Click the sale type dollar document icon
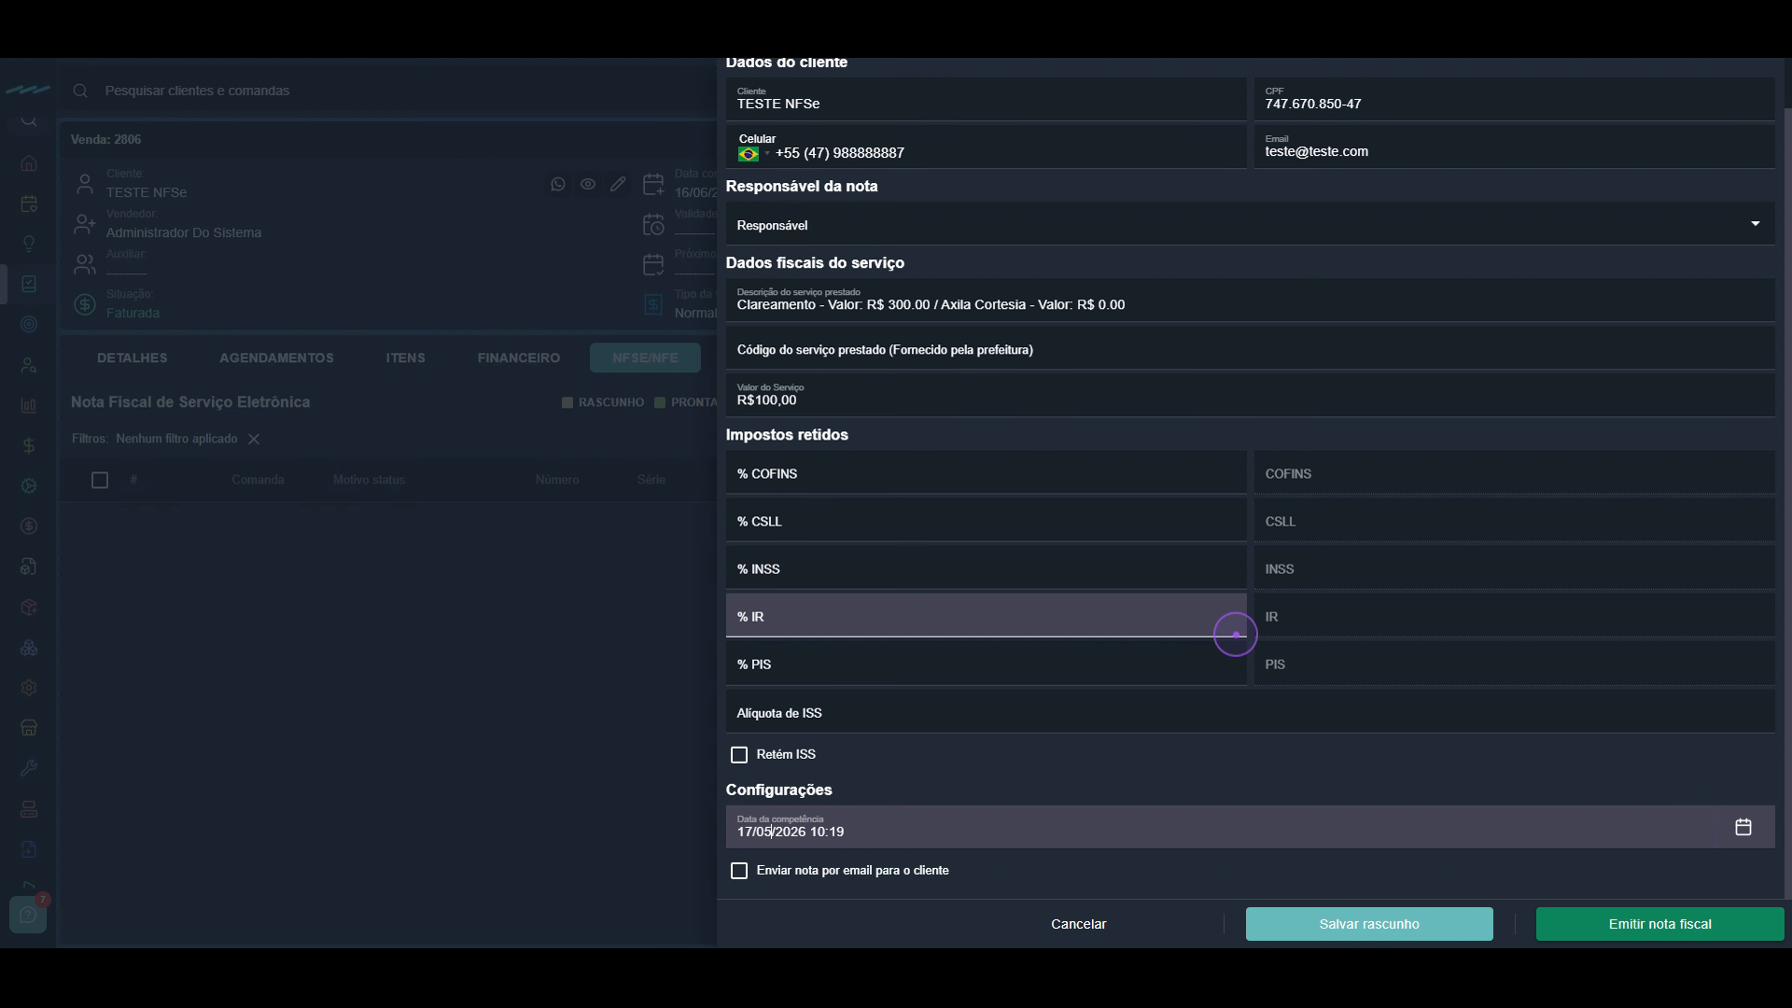This screenshot has height=1008, width=1792. [653, 304]
